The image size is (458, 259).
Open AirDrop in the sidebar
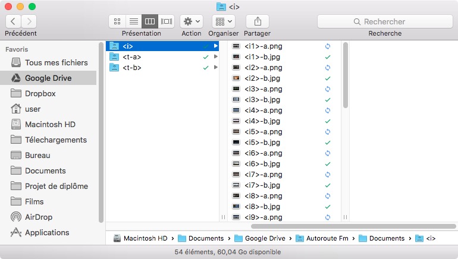coord(39,217)
